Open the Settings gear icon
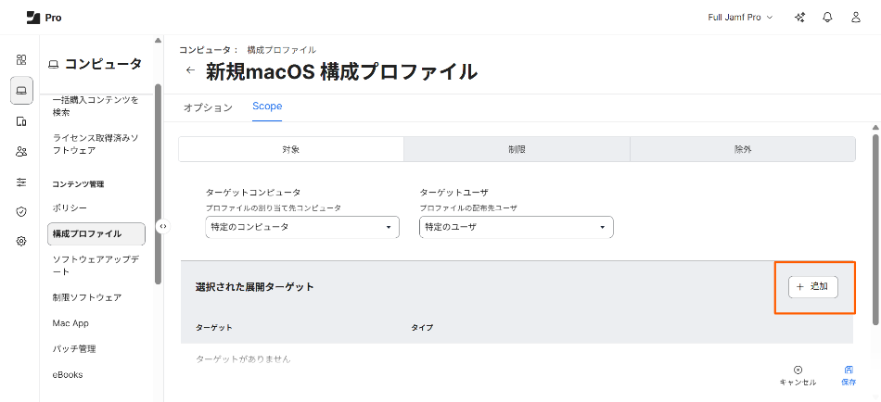This screenshot has height=402, width=881. coord(21,241)
